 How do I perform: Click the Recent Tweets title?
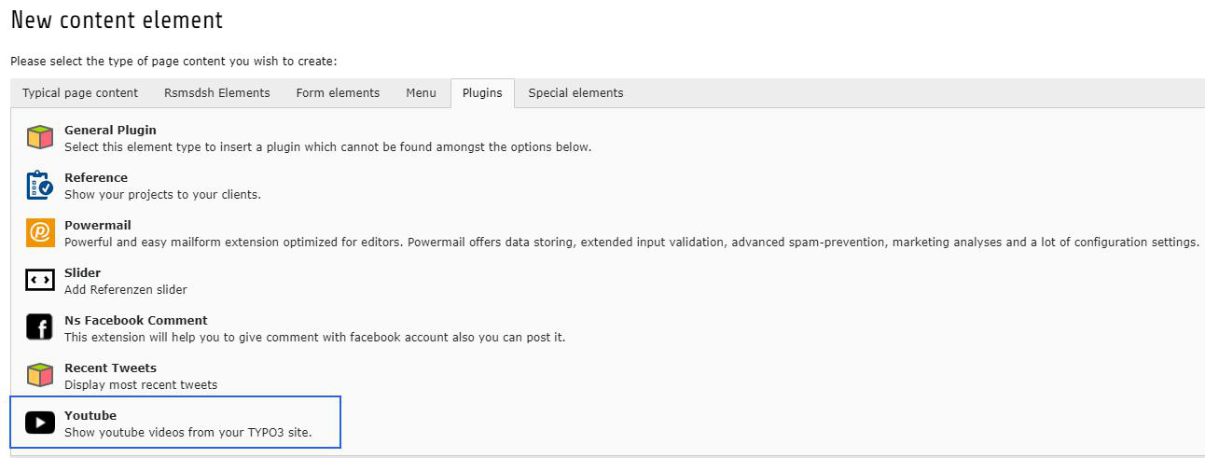[110, 368]
